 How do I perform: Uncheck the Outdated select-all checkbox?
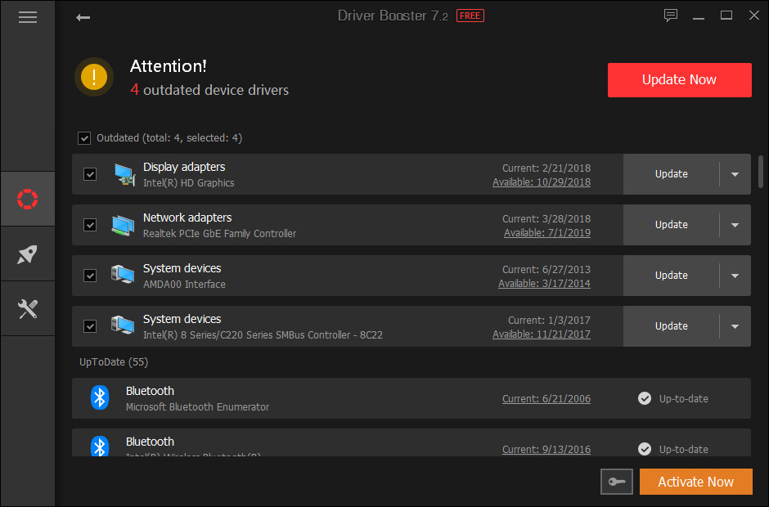[84, 137]
